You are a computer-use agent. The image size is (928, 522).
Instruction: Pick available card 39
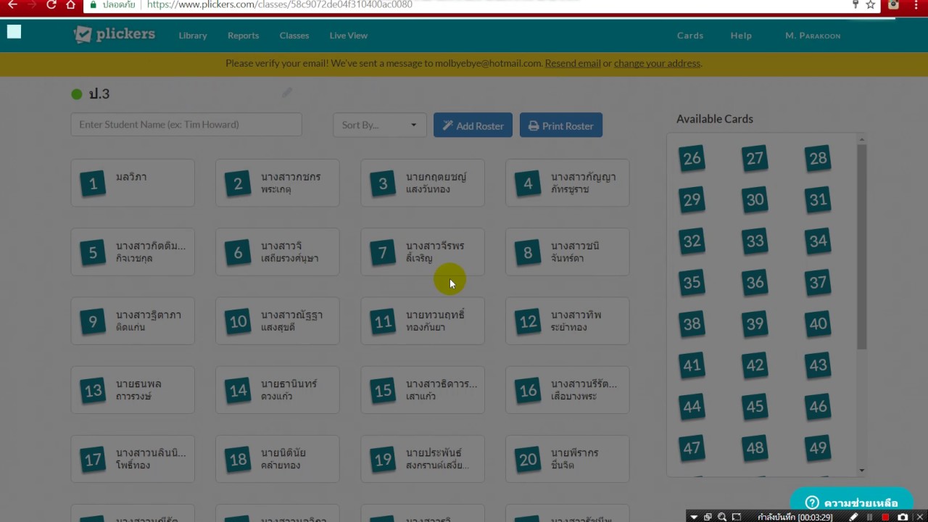click(x=755, y=323)
